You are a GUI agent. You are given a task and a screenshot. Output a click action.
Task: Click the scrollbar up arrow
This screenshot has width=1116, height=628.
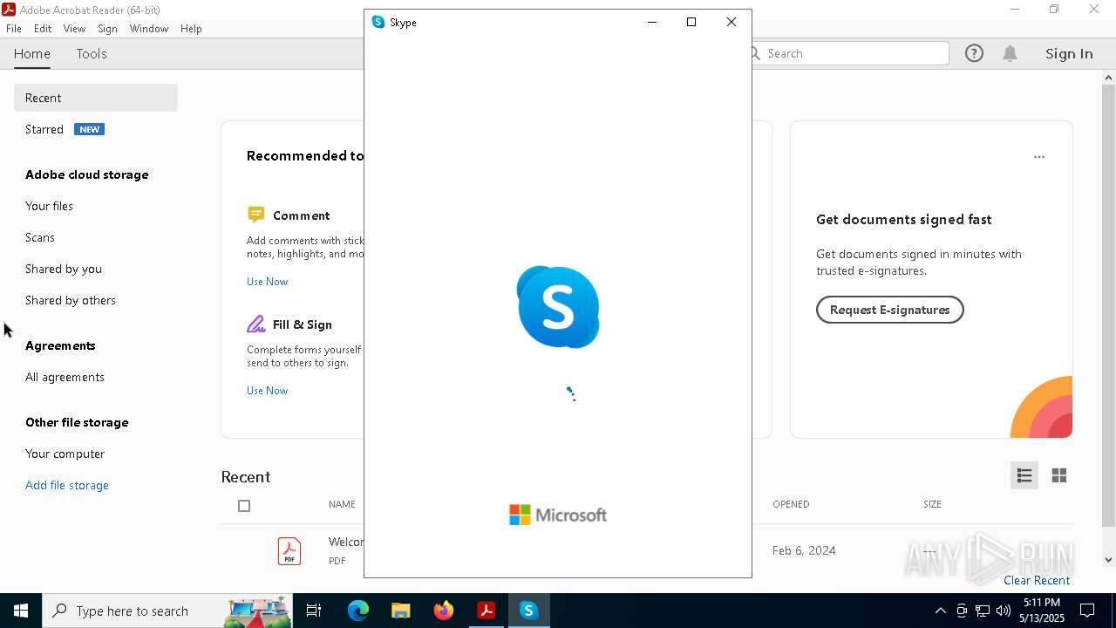(x=1108, y=78)
